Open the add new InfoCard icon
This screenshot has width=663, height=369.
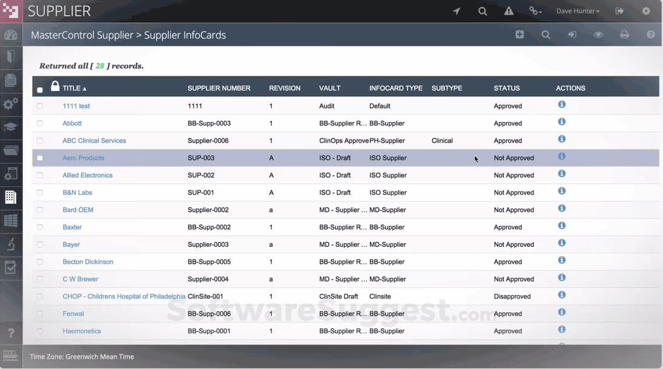[520, 34]
